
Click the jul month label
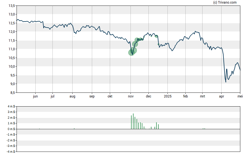[52, 96]
